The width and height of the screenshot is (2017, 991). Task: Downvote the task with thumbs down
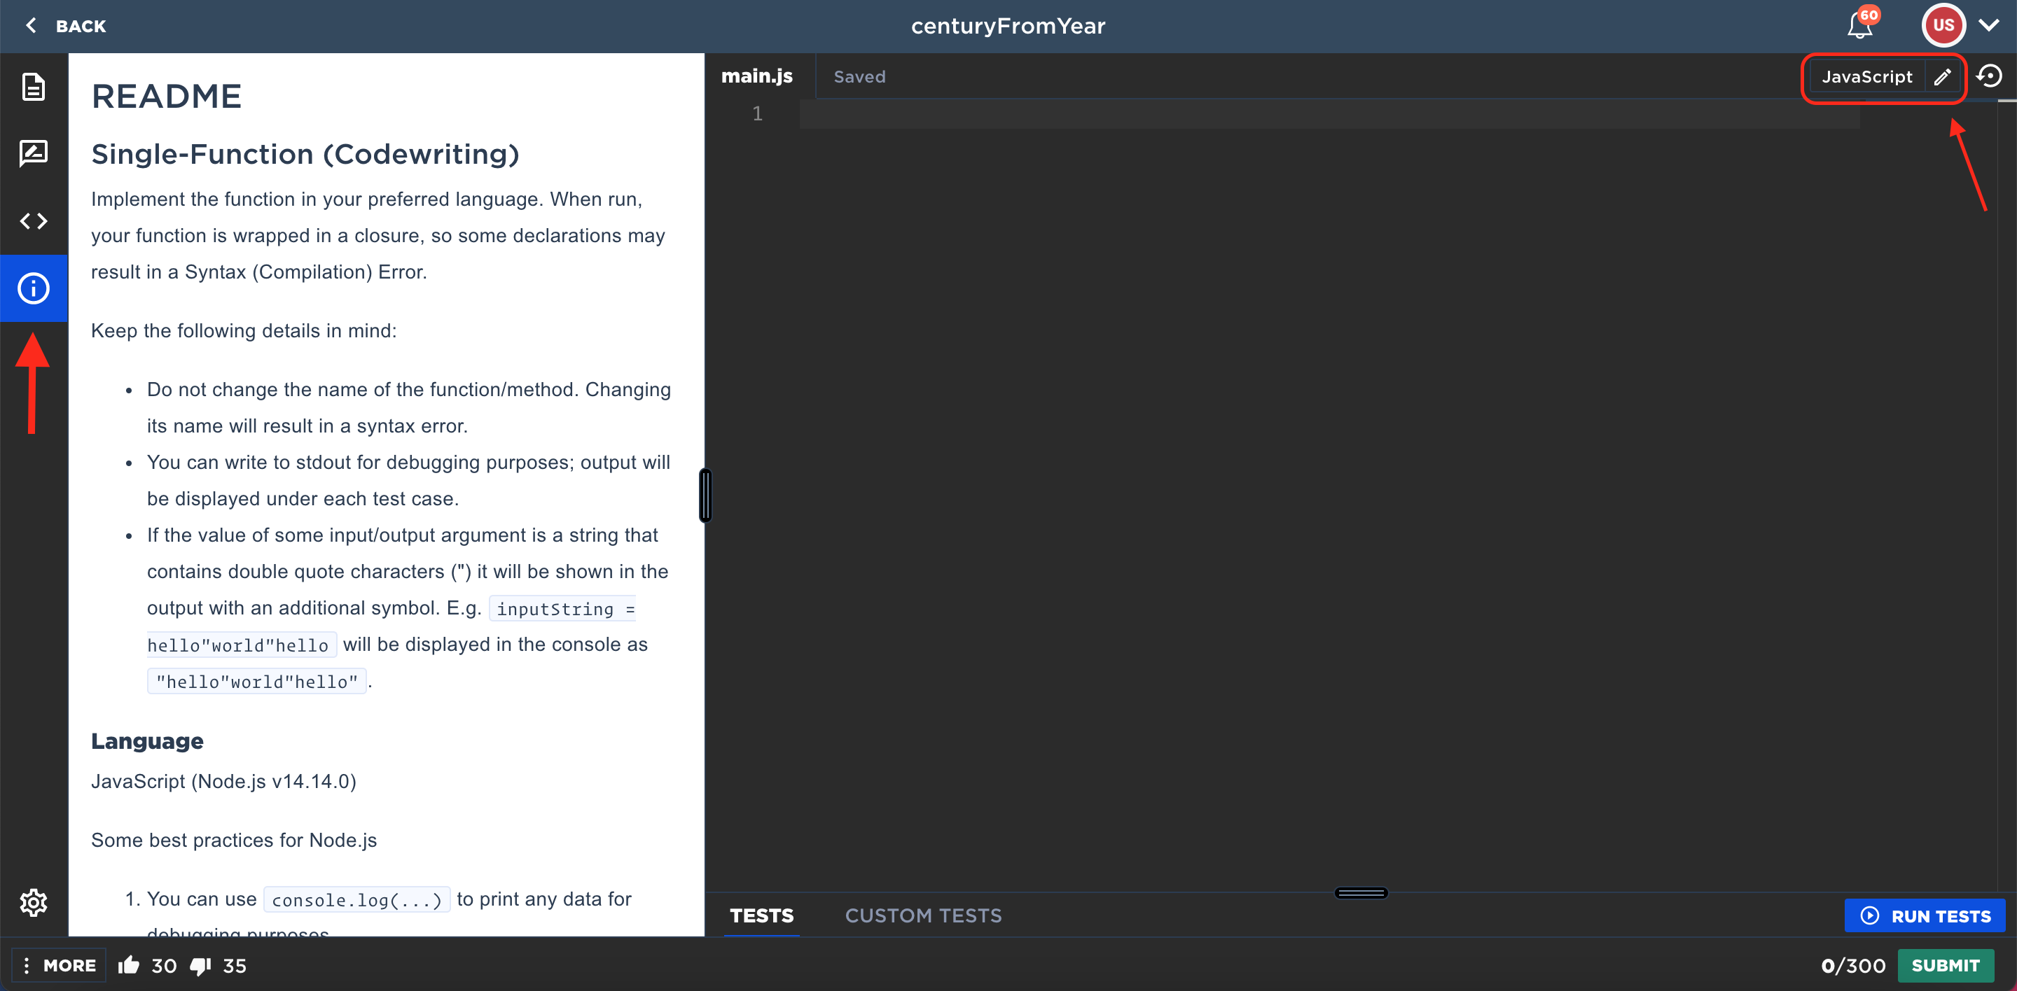[x=200, y=965]
